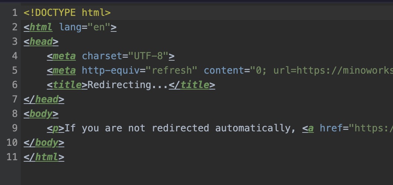The height and width of the screenshot is (185, 393).
Task: Click line number 9 in the gutter
Action: [x=14, y=128]
